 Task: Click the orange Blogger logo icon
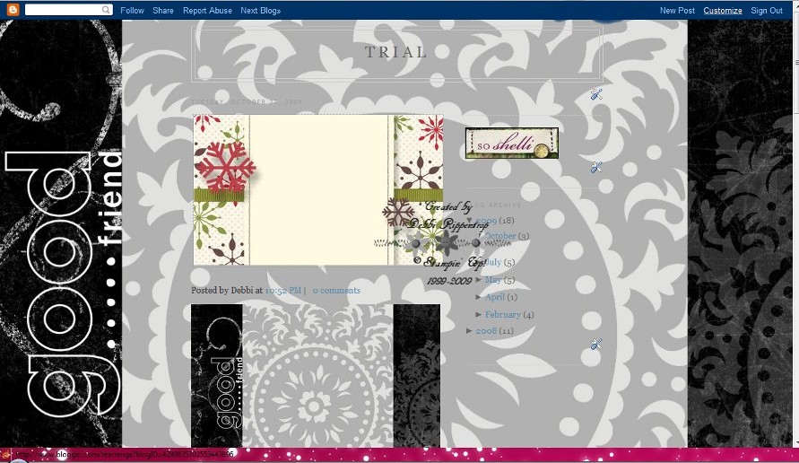click(13, 10)
